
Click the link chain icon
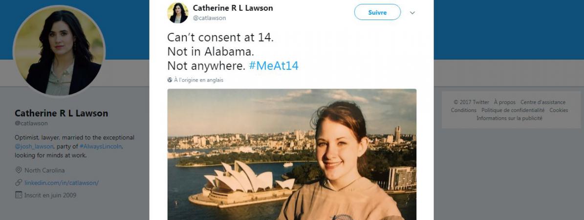[19, 183]
